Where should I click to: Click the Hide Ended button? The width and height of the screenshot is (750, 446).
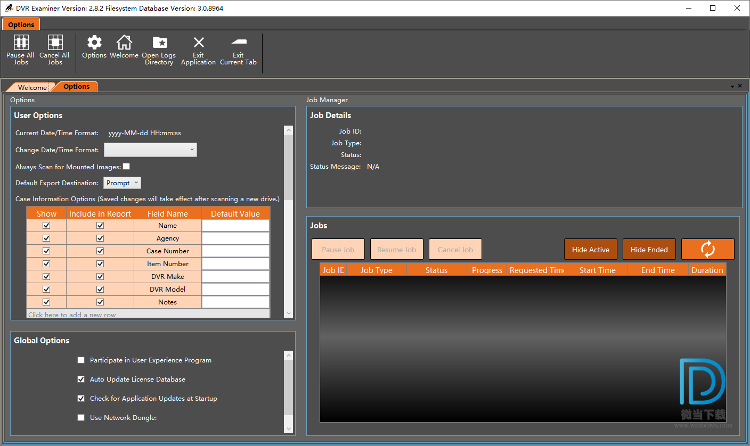pos(649,249)
